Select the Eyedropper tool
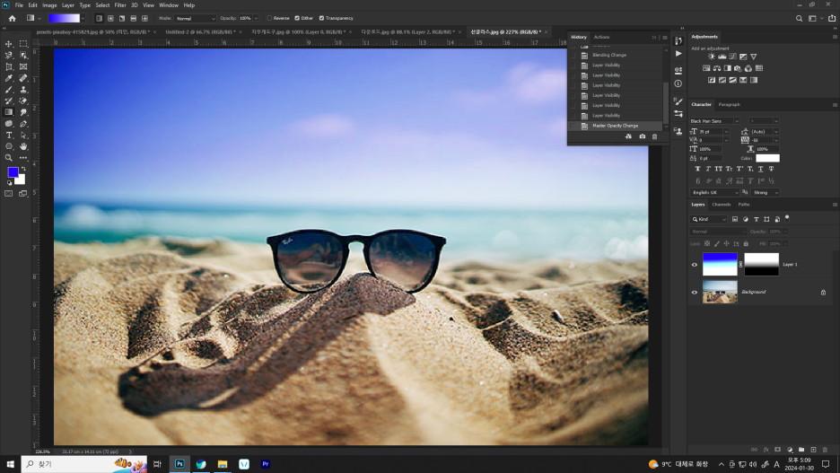Image resolution: width=840 pixels, height=473 pixels. 9,78
